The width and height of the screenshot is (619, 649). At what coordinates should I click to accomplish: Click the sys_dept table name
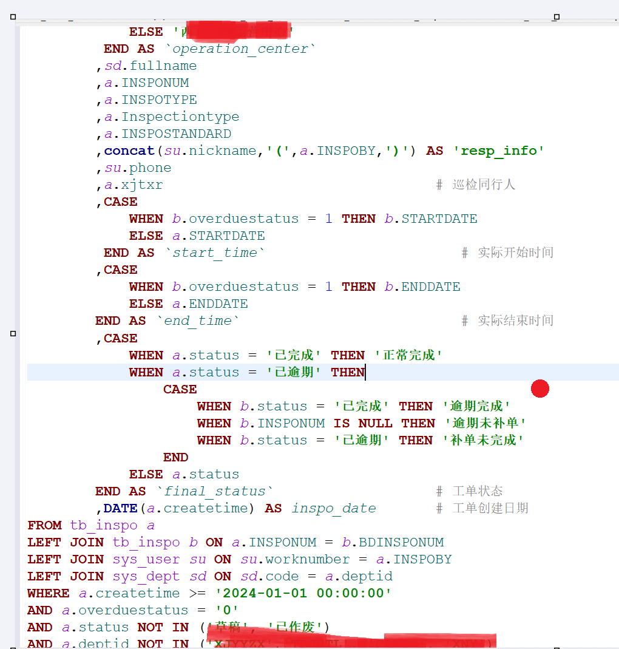[x=146, y=576]
